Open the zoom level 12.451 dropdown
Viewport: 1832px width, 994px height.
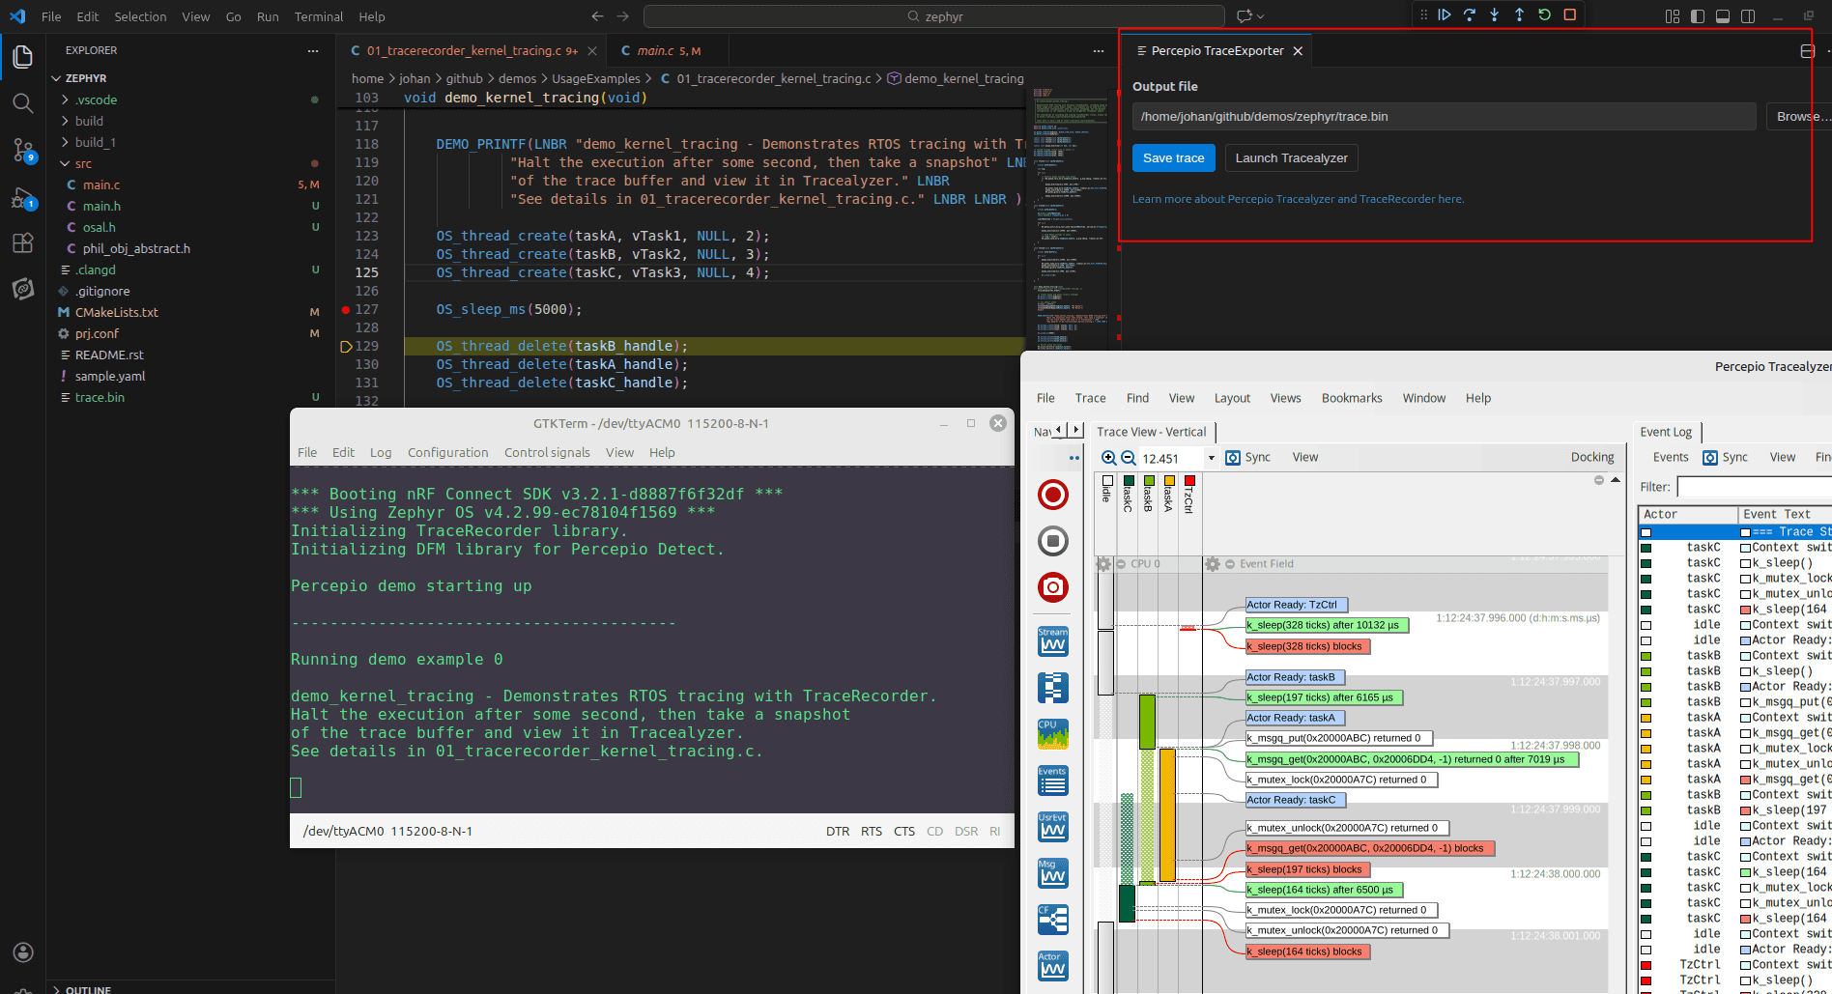tap(1212, 457)
